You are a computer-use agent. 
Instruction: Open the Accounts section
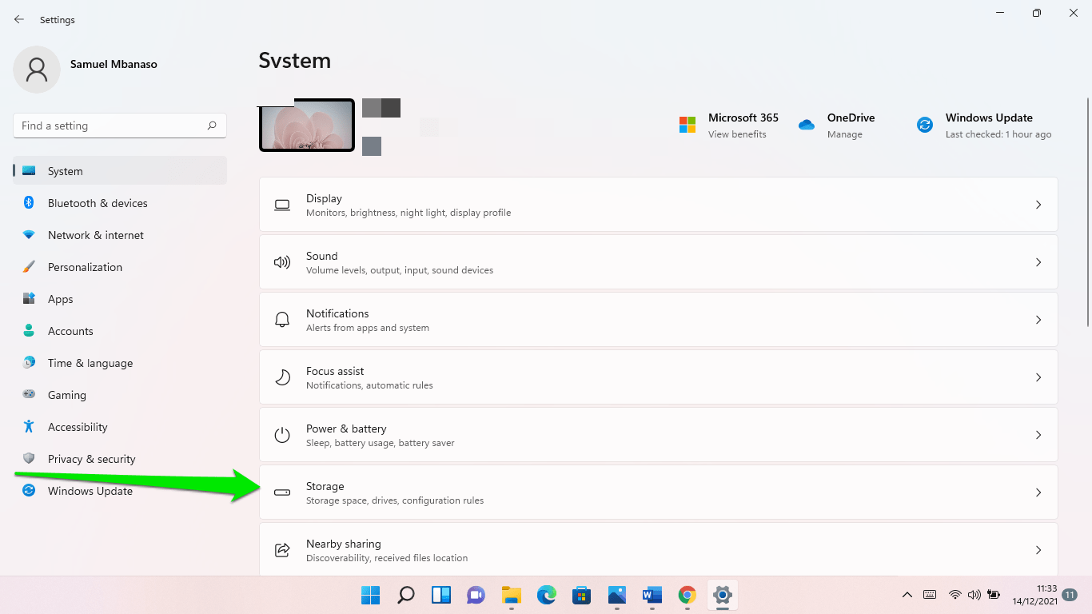coord(120,331)
